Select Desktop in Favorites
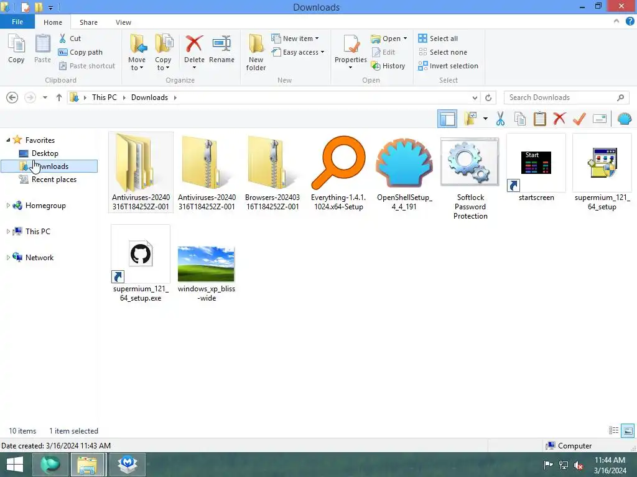The width and height of the screenshot is (637, 477). [45, 153]
